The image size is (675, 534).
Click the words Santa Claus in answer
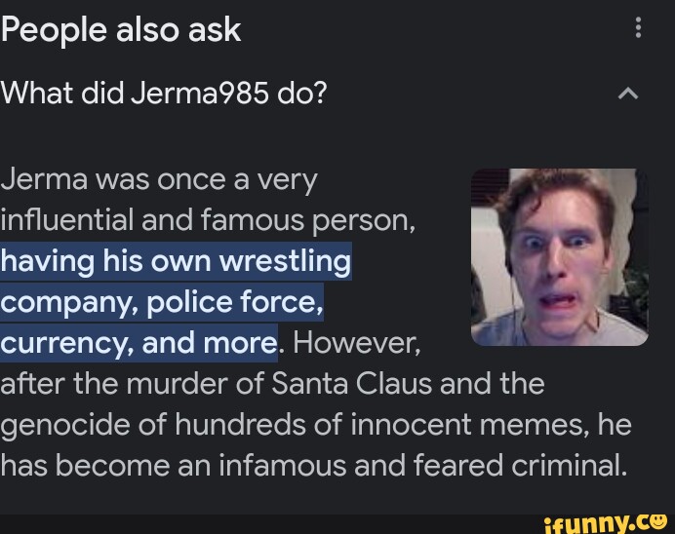tap(351, 383)
